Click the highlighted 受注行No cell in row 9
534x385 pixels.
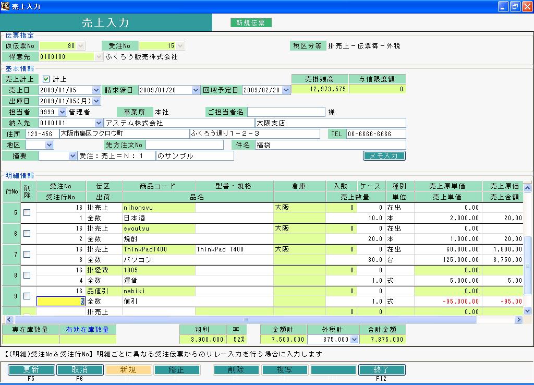60,301
